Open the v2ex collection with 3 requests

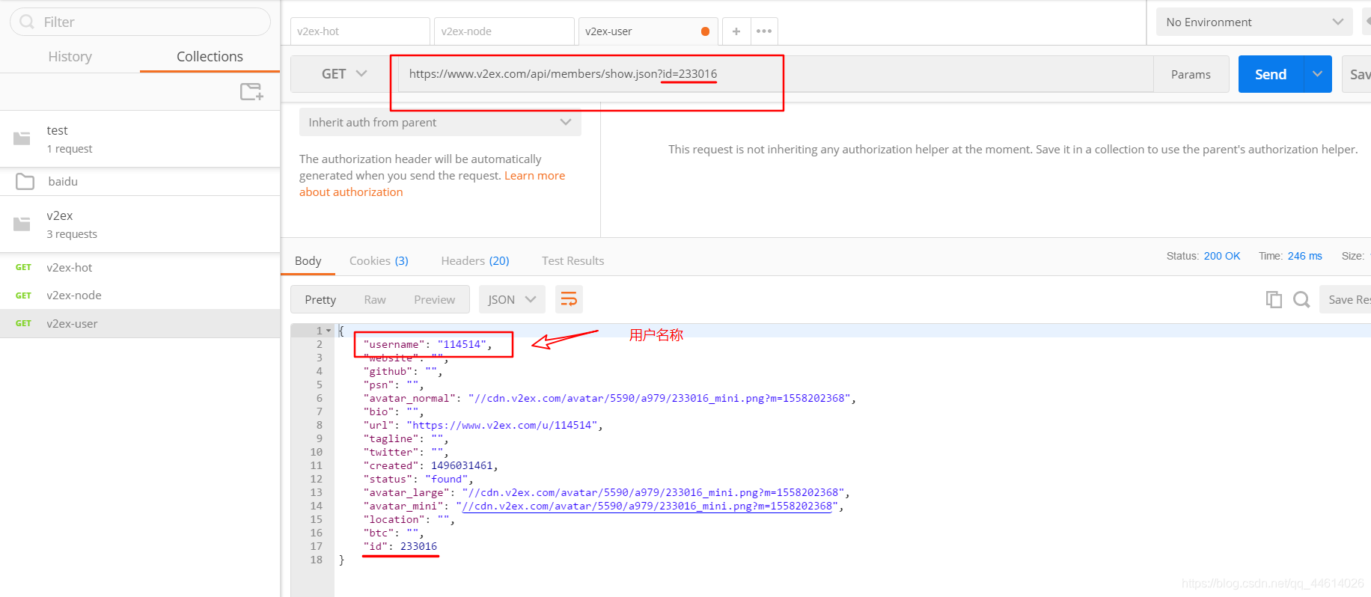(x=140, y=224)
